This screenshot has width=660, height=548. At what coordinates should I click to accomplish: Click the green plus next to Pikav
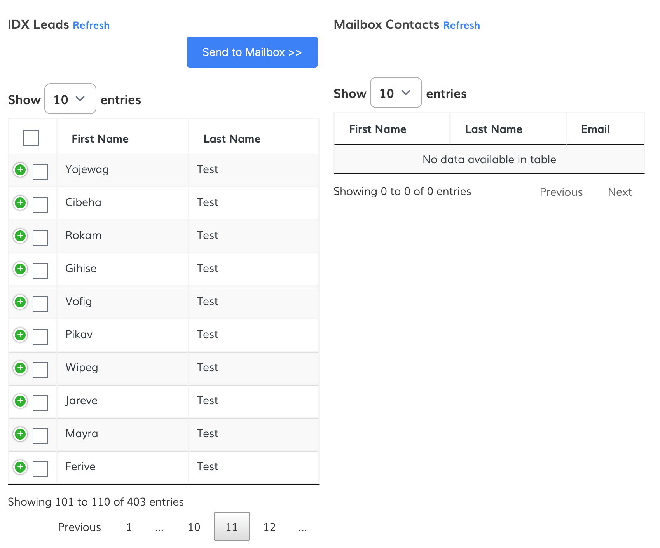[20, 335]
